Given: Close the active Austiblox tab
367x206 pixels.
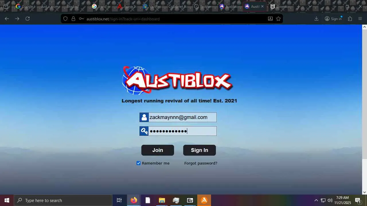Looking at the screenshot, I should 262,6.
